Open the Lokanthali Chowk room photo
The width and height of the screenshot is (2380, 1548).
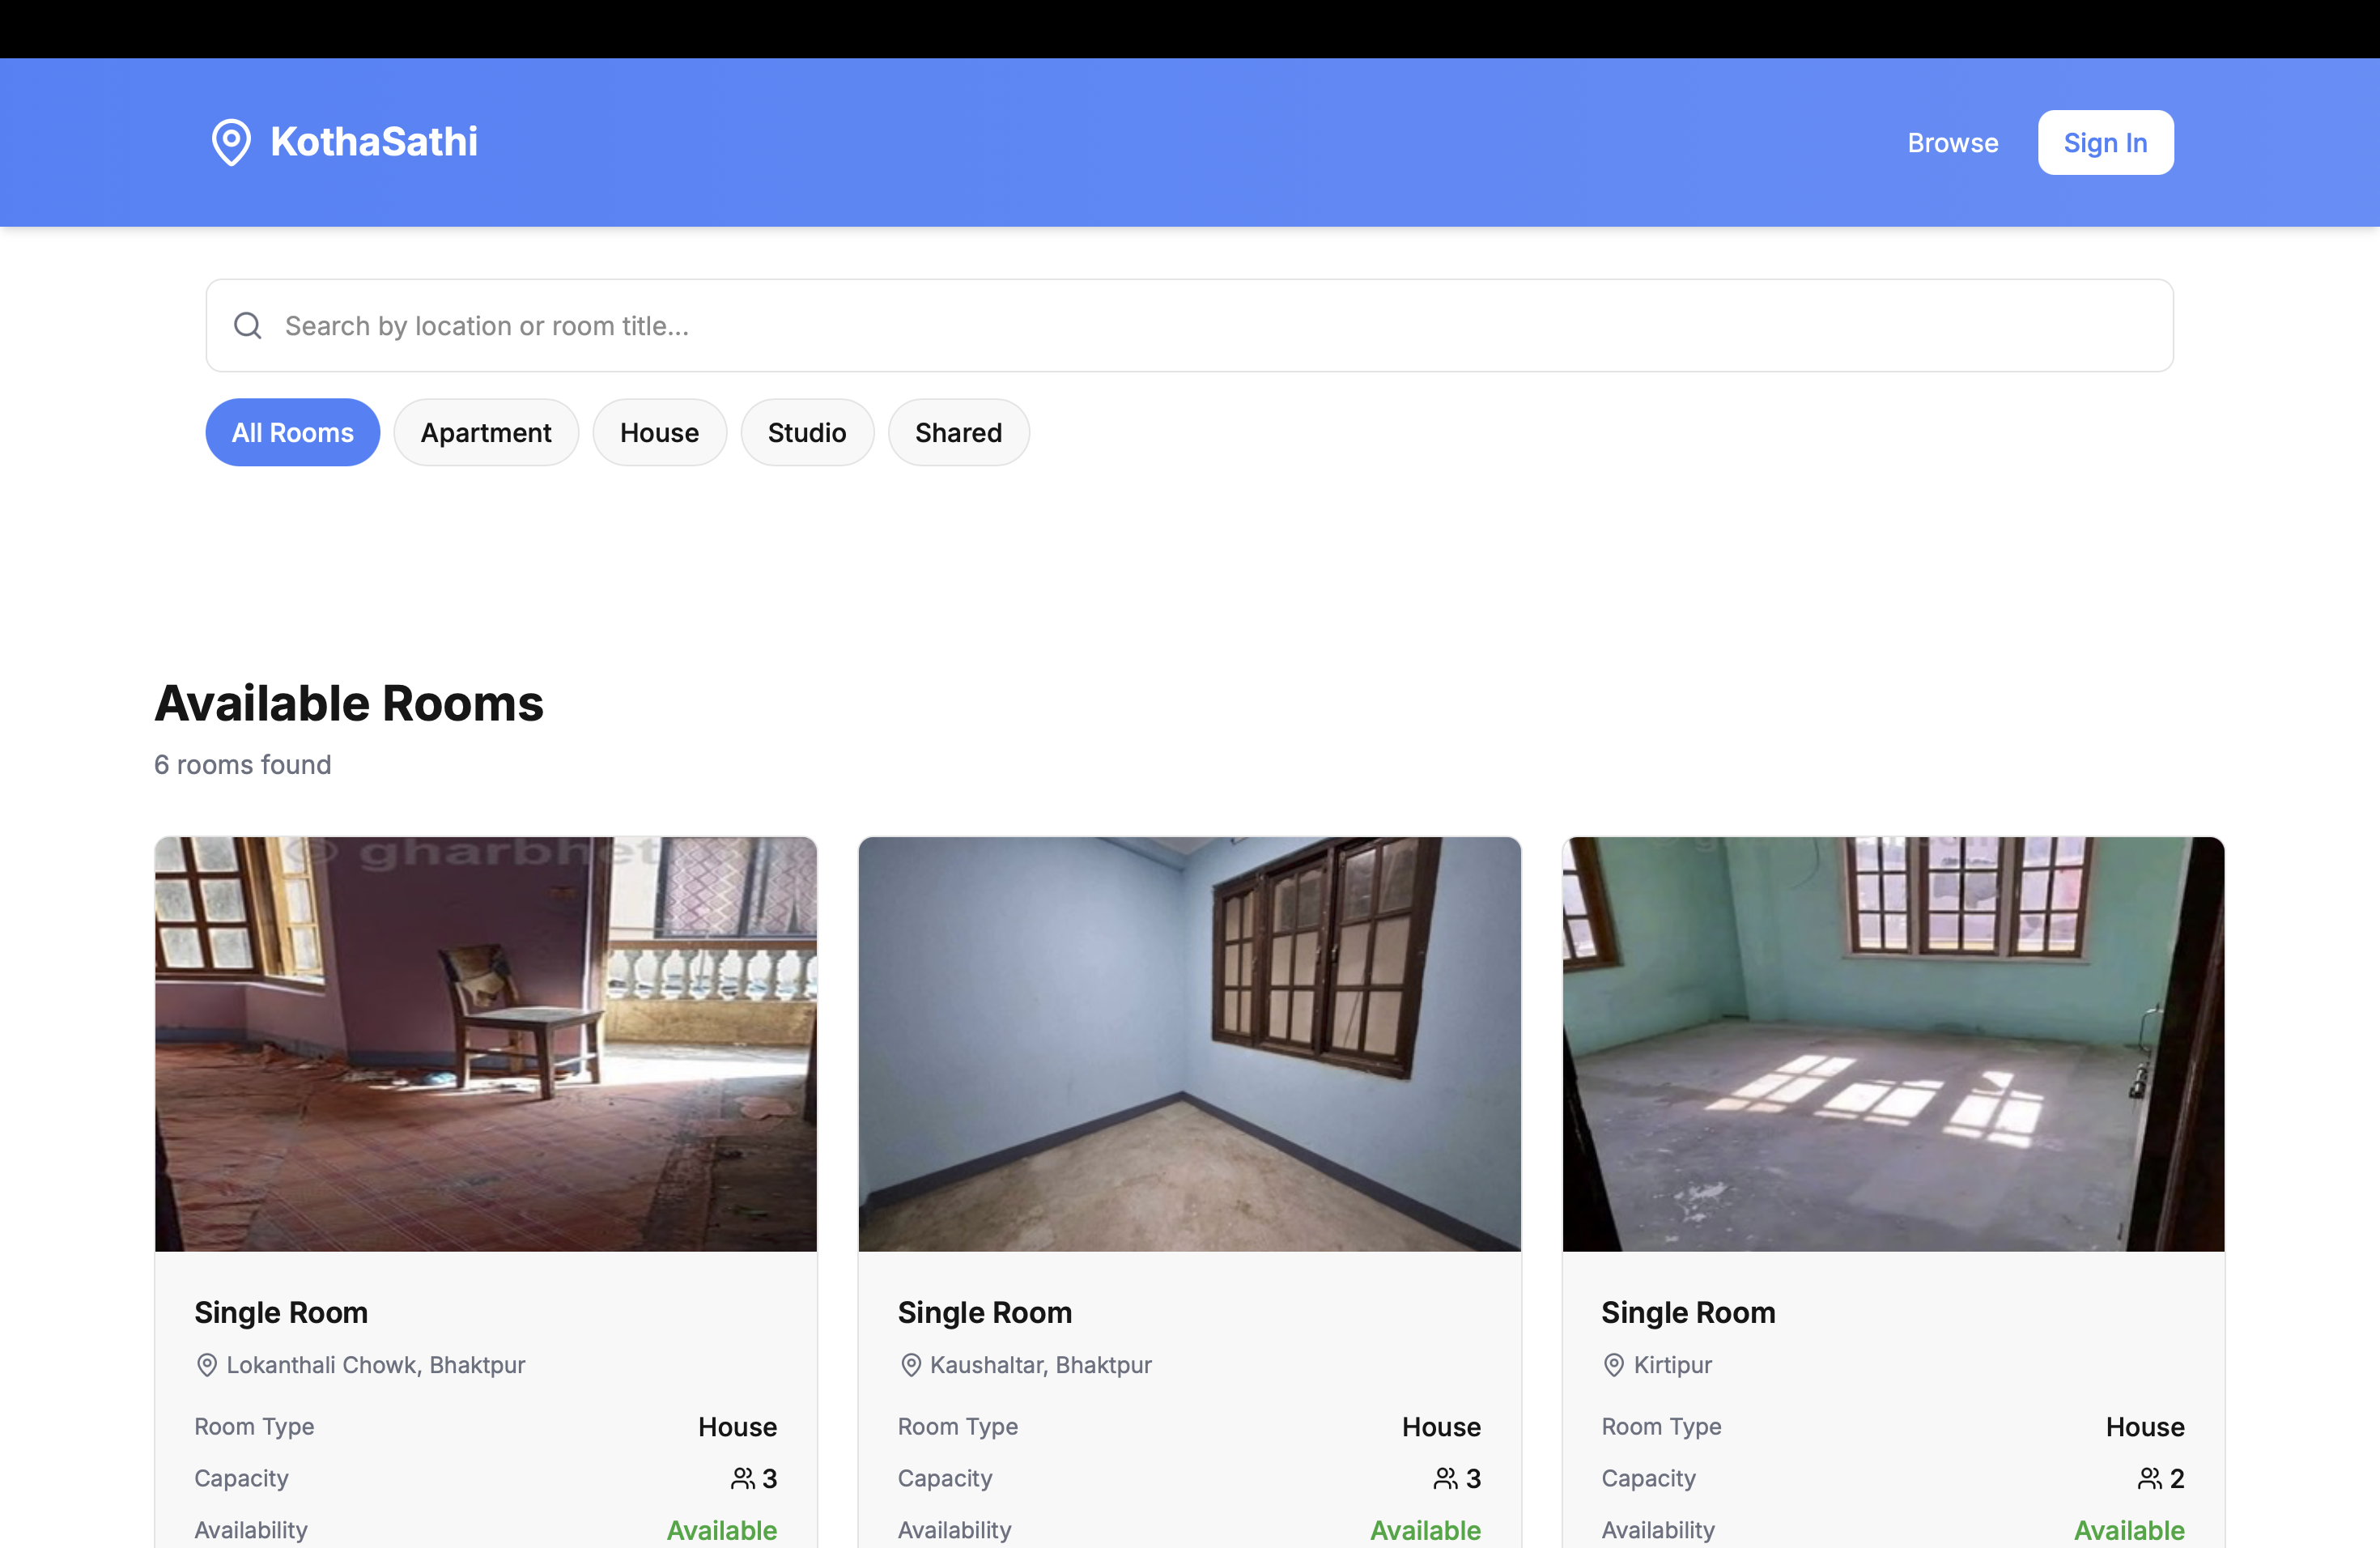tap(486, 1043)
